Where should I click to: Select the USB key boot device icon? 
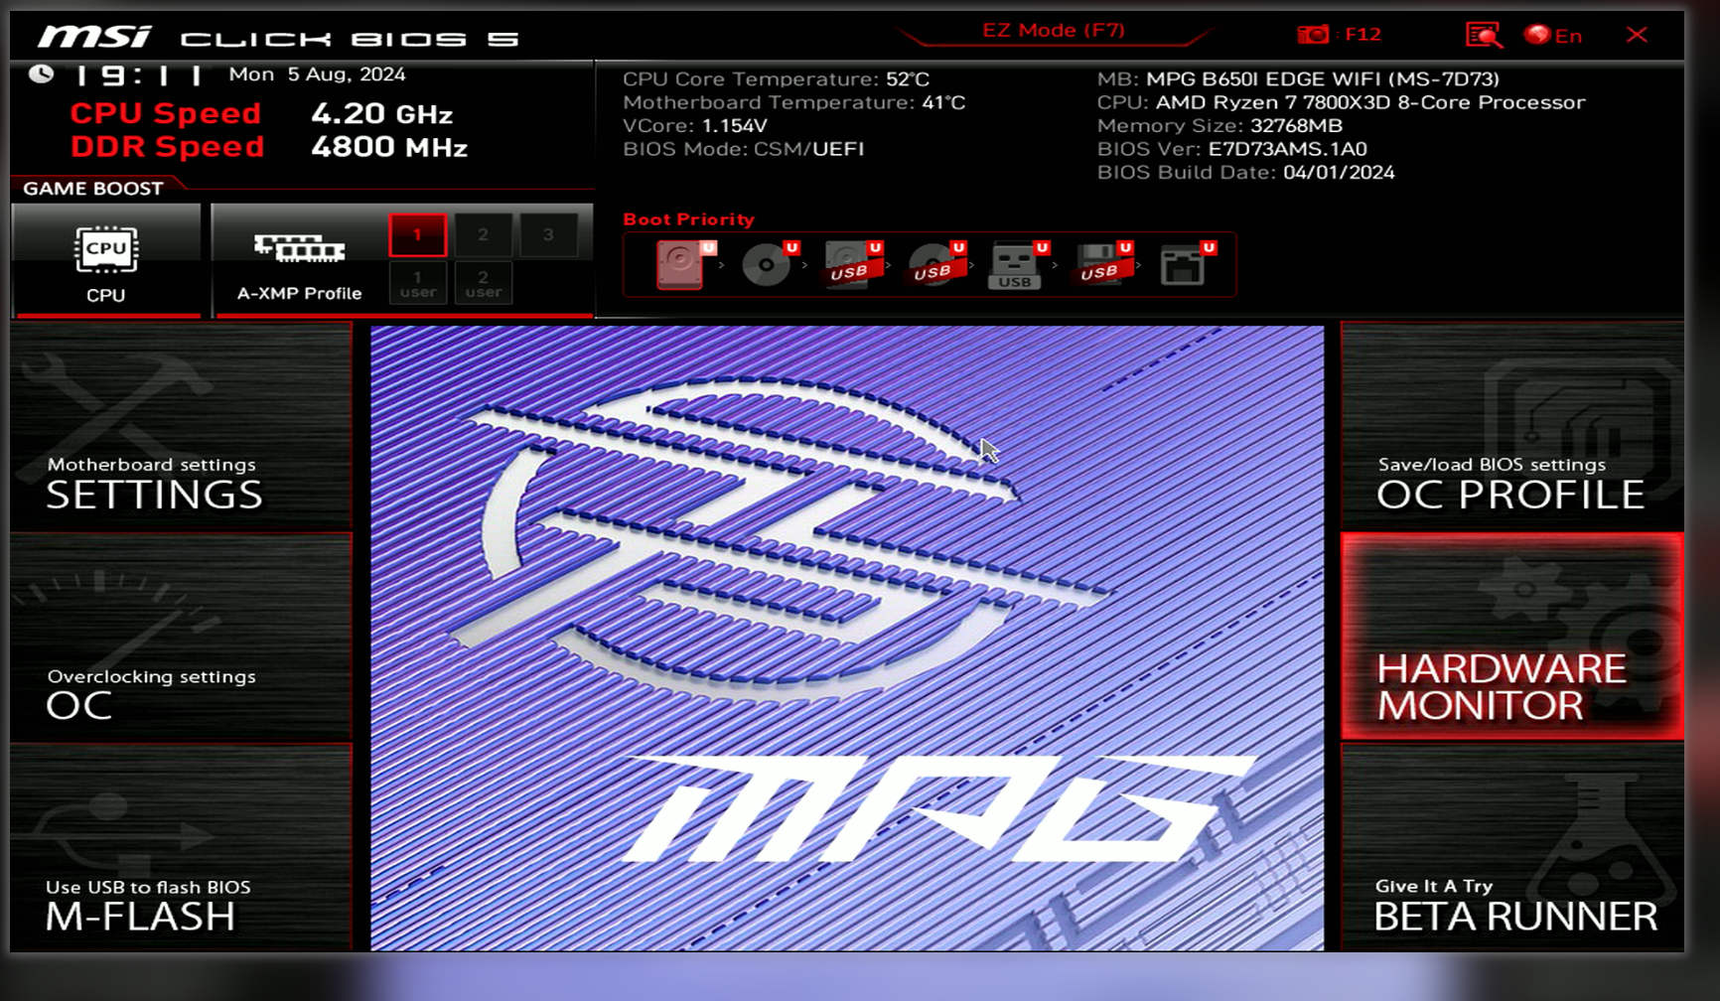1019,264
